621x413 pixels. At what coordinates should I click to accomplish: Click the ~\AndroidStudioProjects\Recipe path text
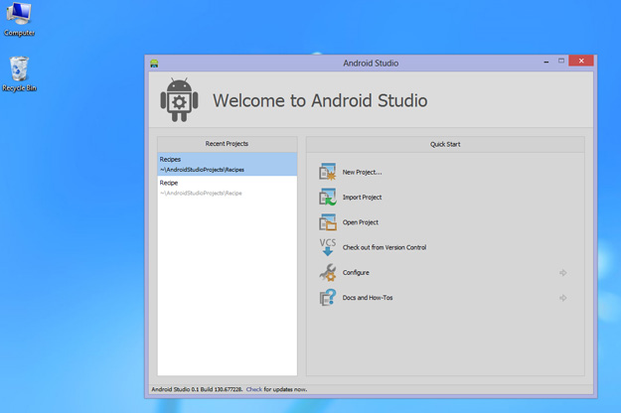click(x=201, y=193)
